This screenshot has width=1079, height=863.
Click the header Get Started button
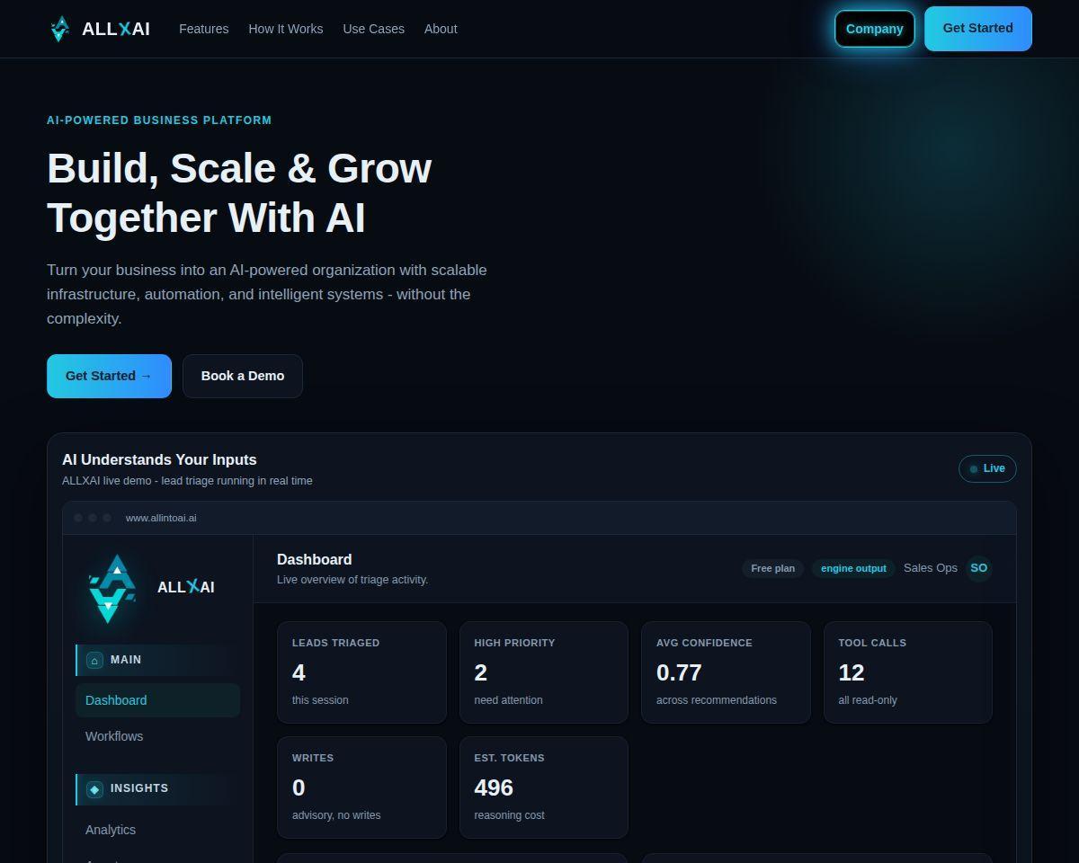click(978, 29)
